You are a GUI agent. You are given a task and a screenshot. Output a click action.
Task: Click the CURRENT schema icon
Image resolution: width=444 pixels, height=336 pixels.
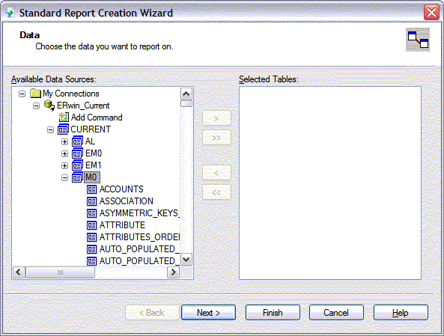(x=63, y=129)
